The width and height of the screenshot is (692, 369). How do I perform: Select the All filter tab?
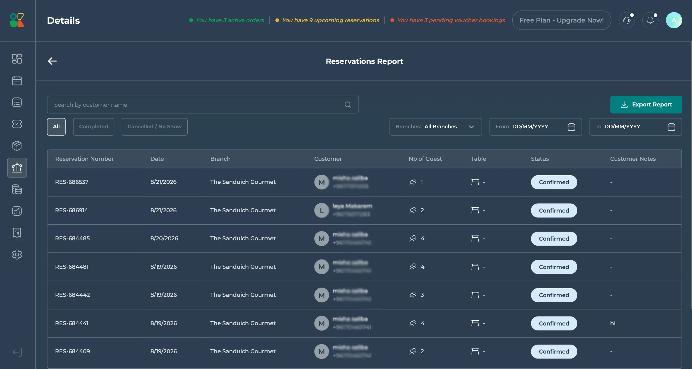56,127
